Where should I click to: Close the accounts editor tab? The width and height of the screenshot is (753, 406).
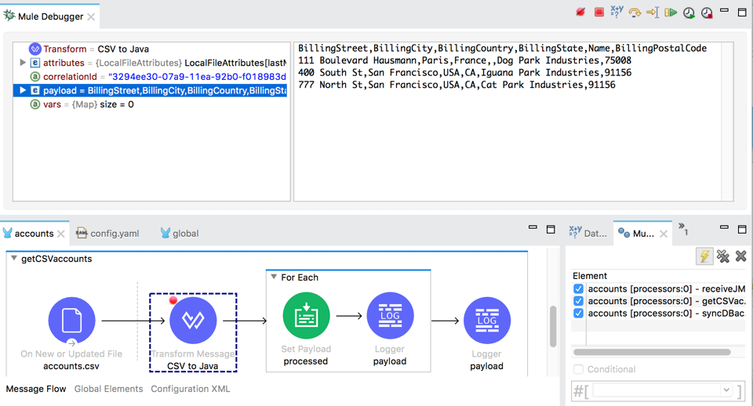coord(60,234)
